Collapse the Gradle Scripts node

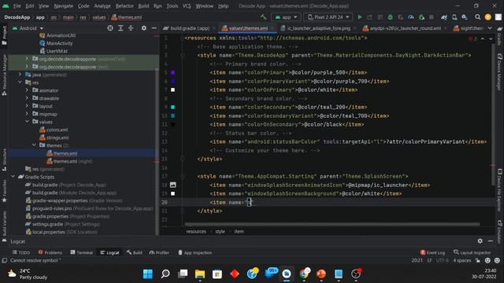tap(13, 177)
